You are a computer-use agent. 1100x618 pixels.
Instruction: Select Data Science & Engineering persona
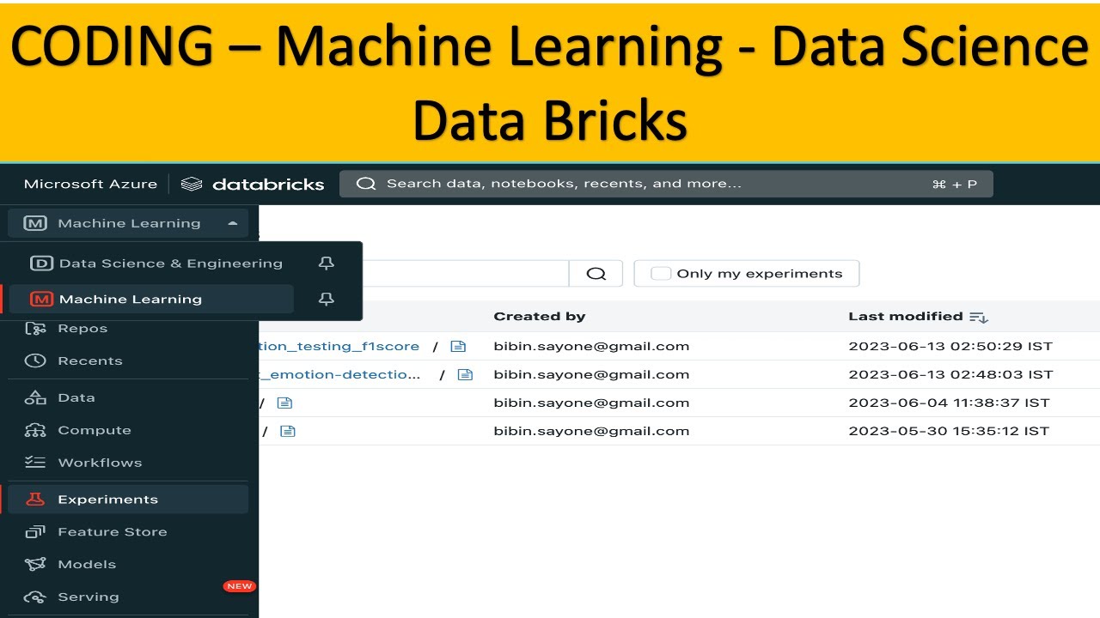[x=170, y=264]
